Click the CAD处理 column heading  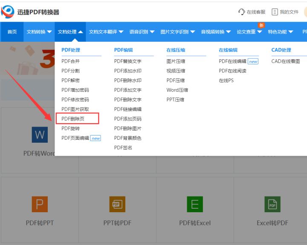(281, 50)
